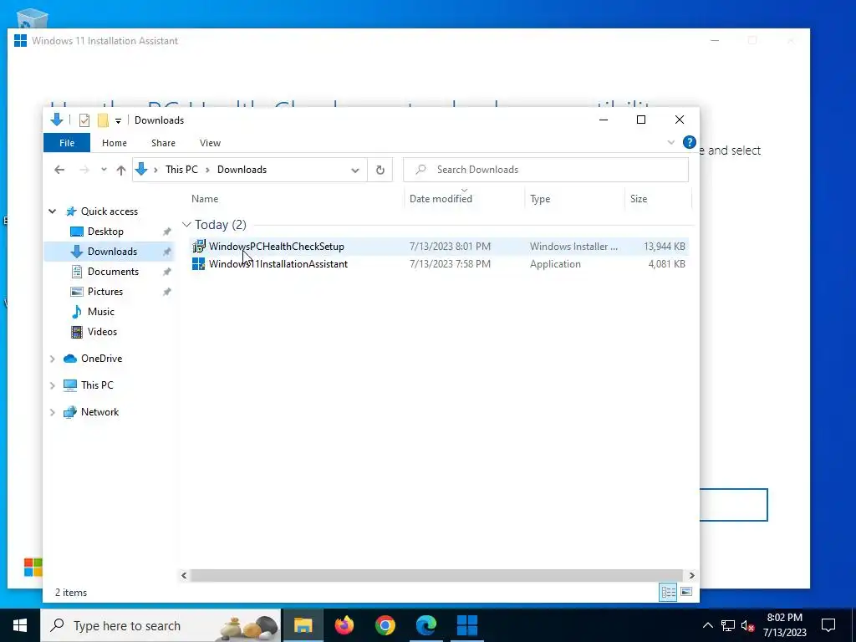
Task: Switch to Large icons view layout
Action: click(686, 593)
